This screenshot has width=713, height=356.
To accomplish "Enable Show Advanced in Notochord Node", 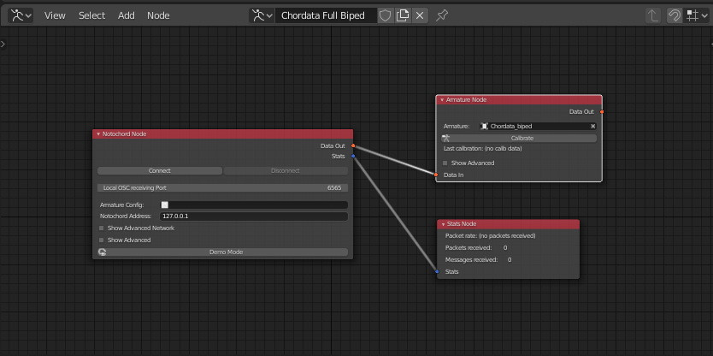I will tap(102, 240).
